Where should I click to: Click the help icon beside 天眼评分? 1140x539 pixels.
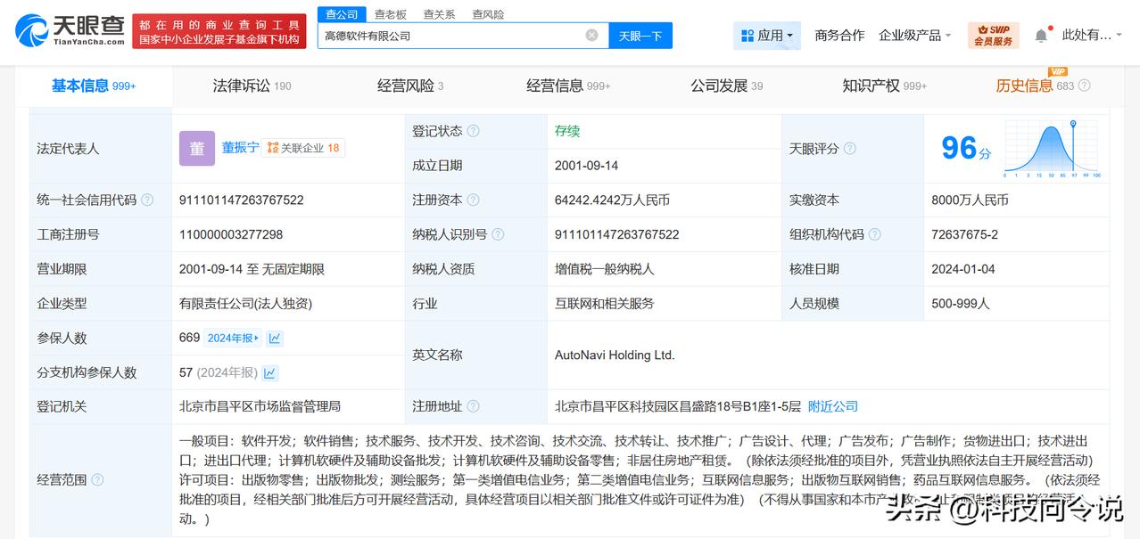(850, 149)
